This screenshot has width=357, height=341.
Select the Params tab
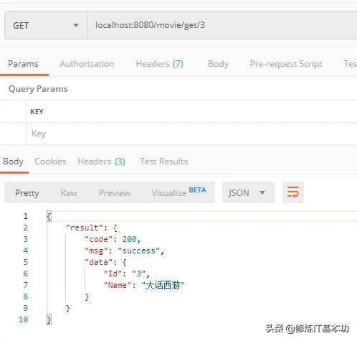(23, 64)
